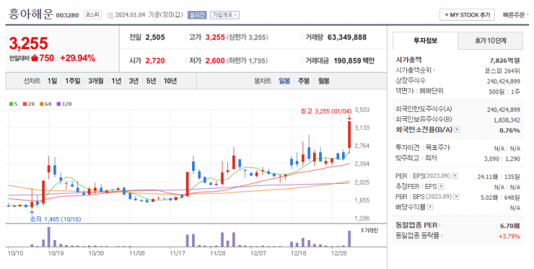Select the 월봉 monthly candle chart
This screenshot has width=534, height=269.
(x=323, y=81)
